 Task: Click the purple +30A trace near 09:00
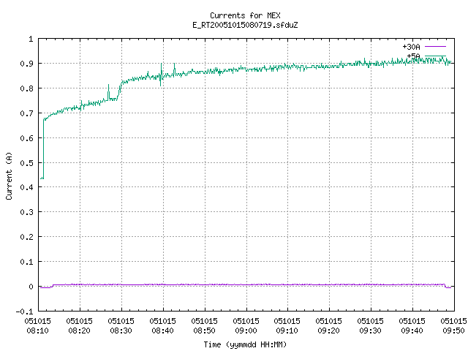click(246, 284)
